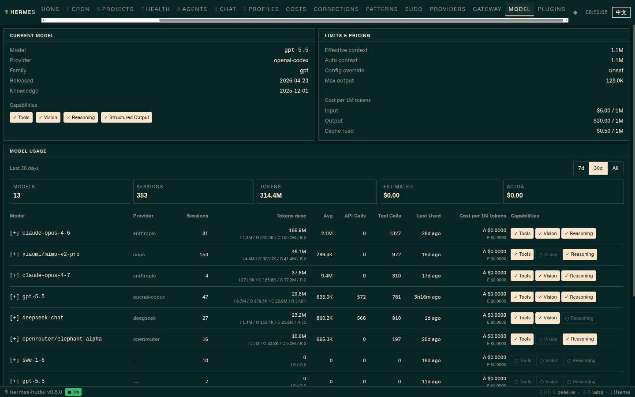The image size is (635, 397).
Task: Switch to the COSTS tab
Action: click(x=296, y=9)
